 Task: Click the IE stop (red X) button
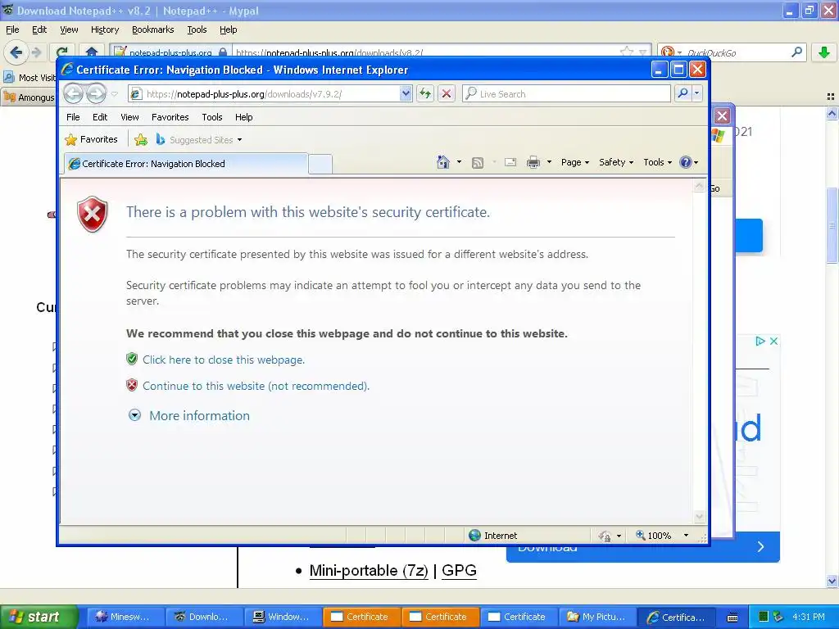click(447, 94)
